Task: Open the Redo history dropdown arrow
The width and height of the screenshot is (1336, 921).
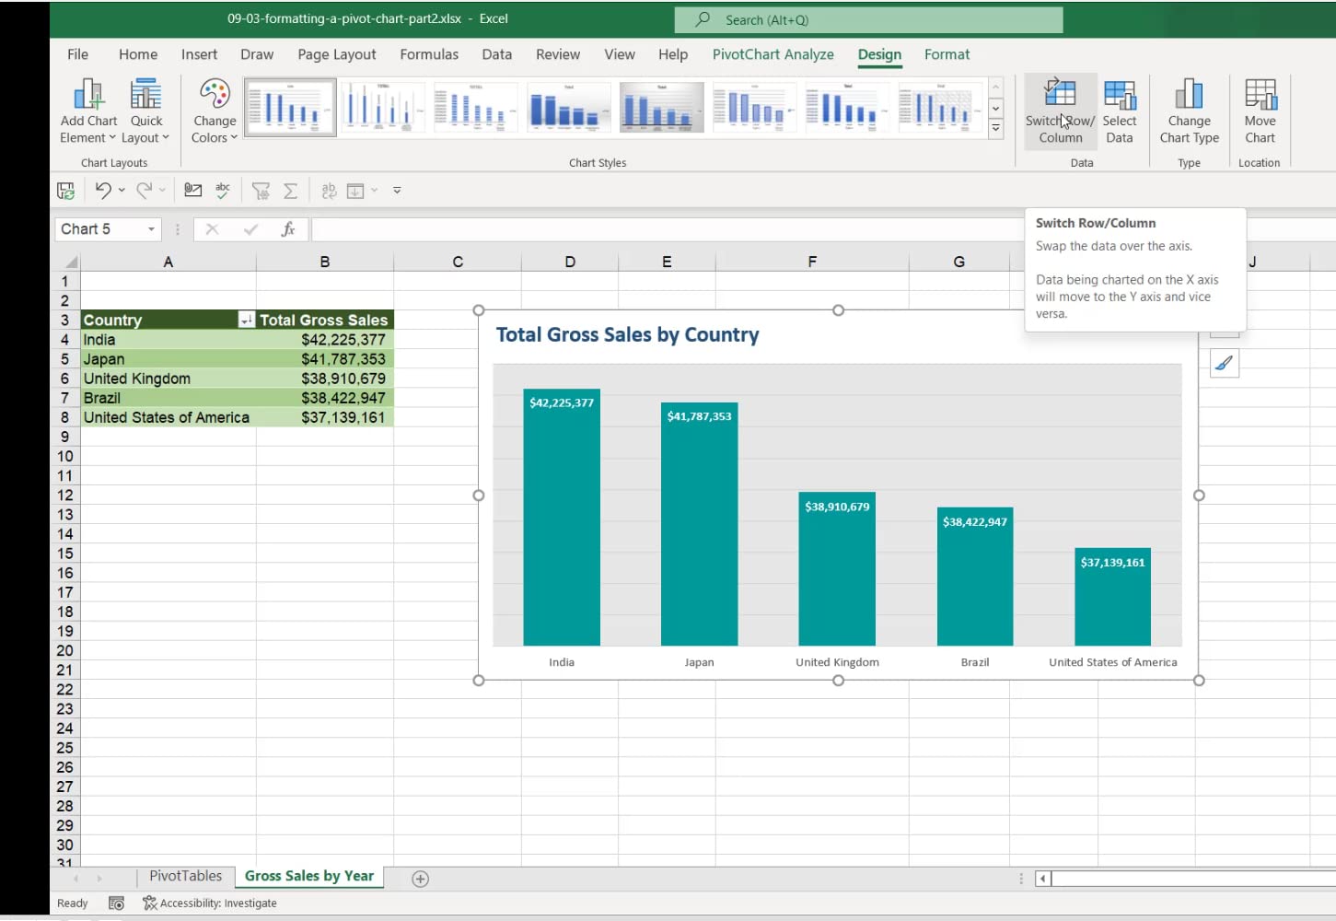Action: pos(162,191)
